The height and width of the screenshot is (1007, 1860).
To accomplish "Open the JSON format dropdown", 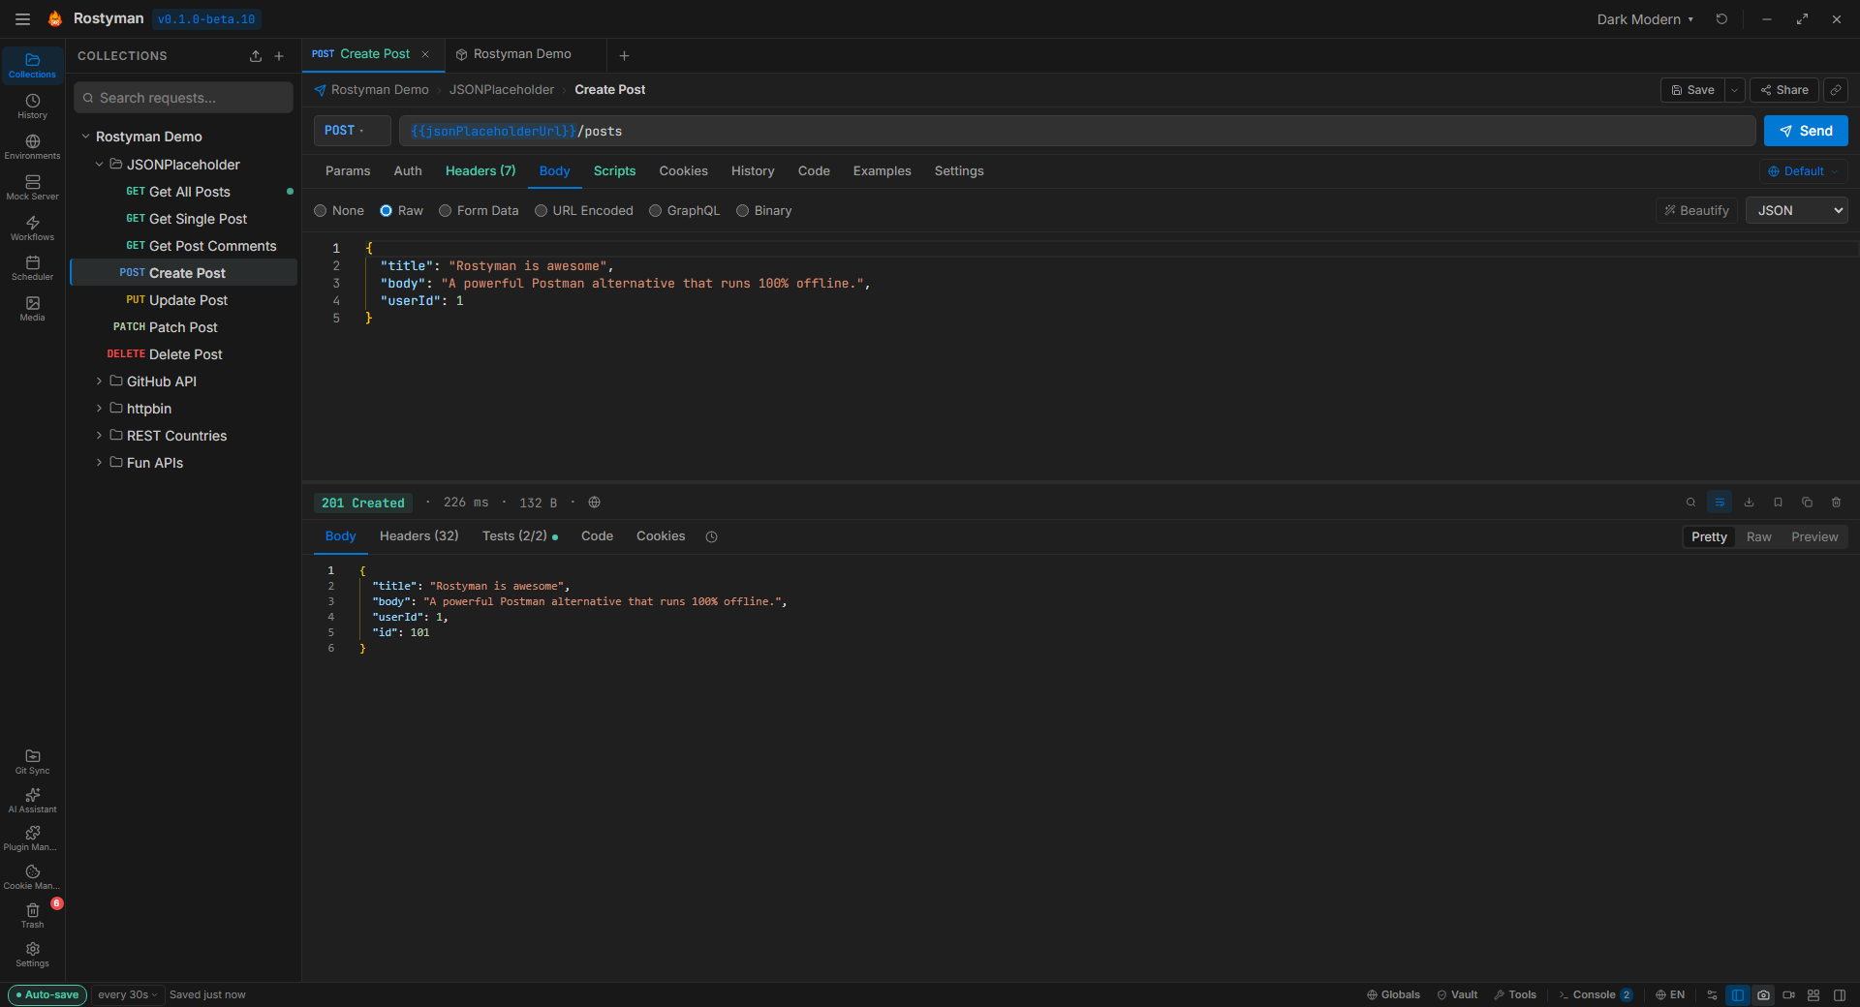I will (x=1796, y=210).
